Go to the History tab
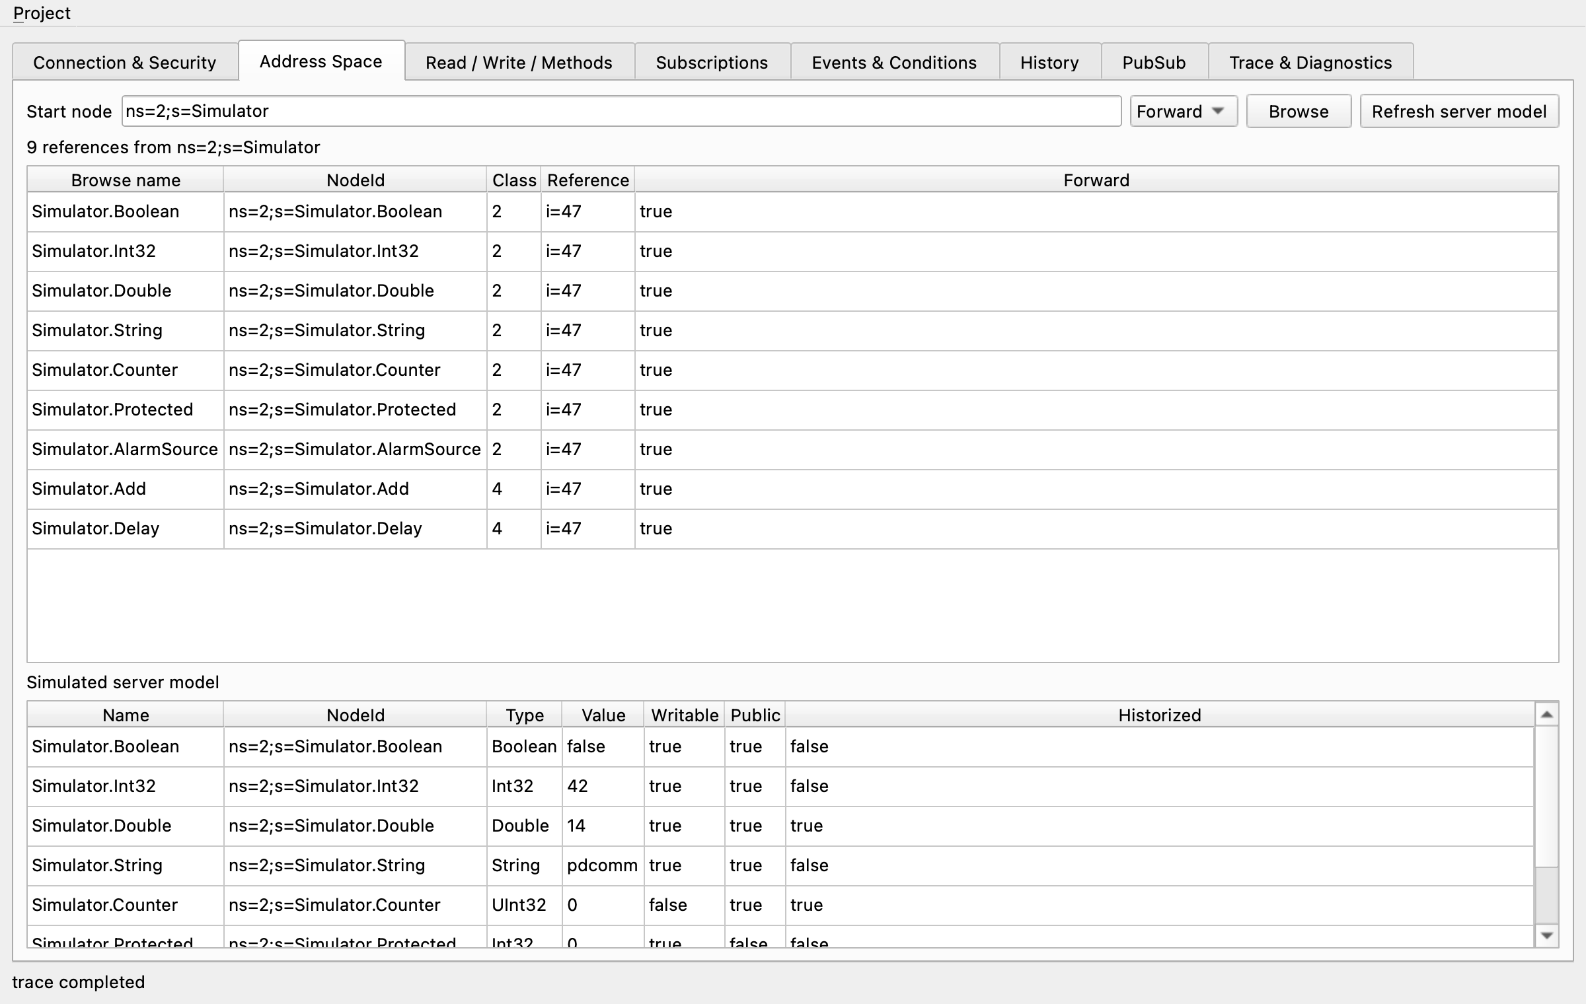Image resolution: width=1586 pixels, height=1004 pixels. pos(1049,62)
